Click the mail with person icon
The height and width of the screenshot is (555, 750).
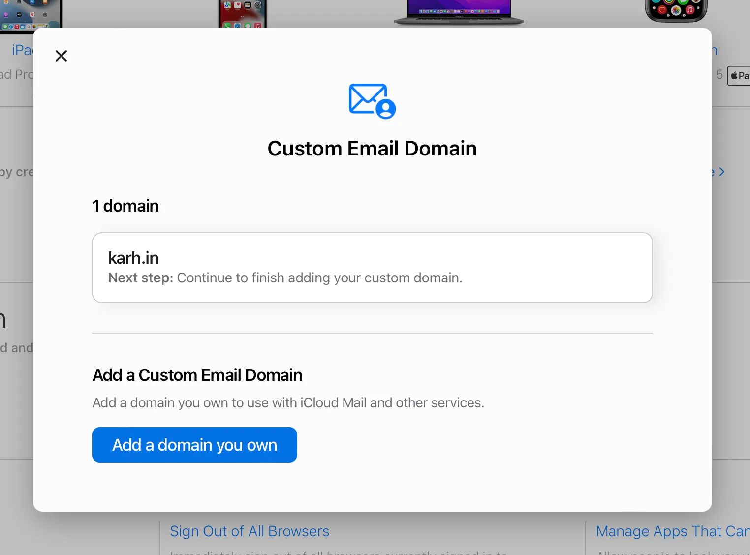(x=372, y=101)
